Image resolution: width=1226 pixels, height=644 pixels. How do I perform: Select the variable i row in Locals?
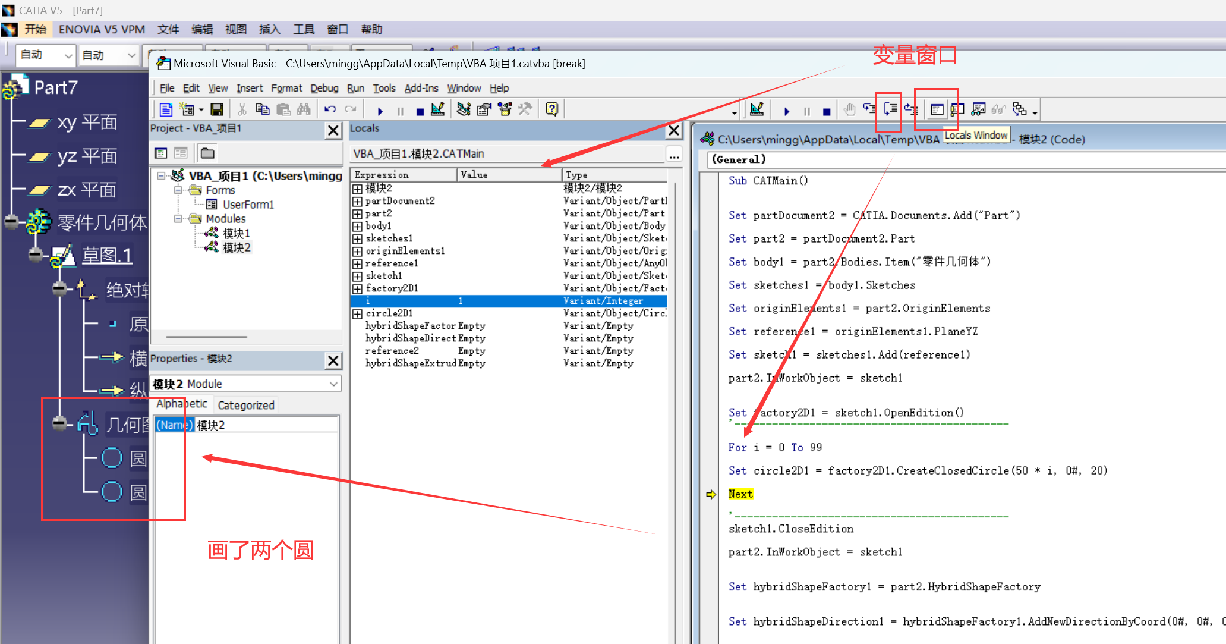click(x=509, y=301)
